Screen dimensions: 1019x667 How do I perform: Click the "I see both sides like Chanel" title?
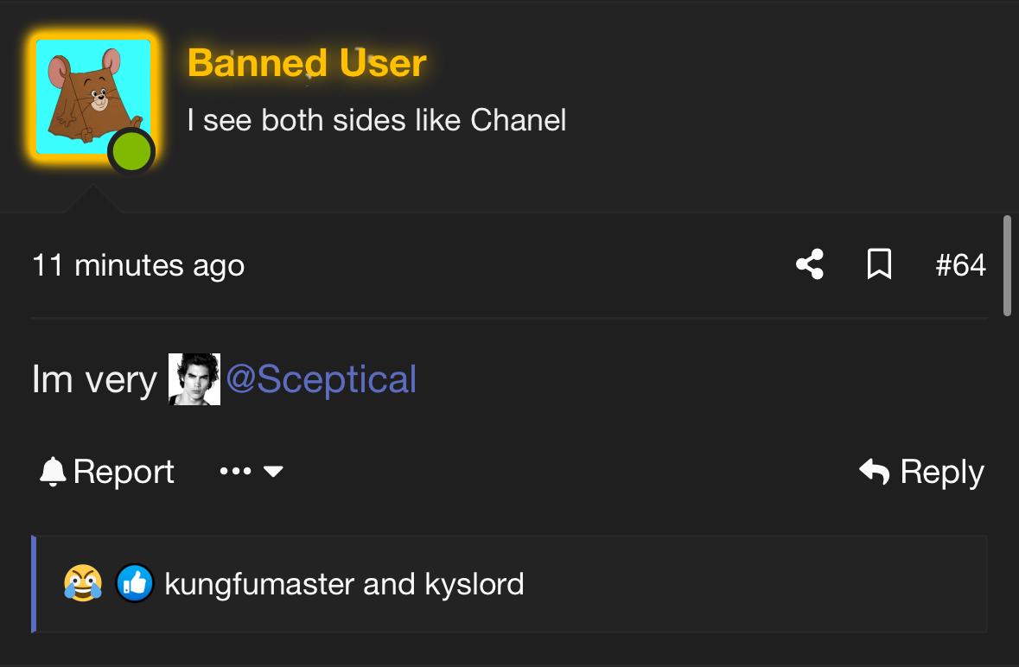coord(377,120)
